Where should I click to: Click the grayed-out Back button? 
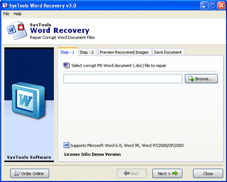132,173
